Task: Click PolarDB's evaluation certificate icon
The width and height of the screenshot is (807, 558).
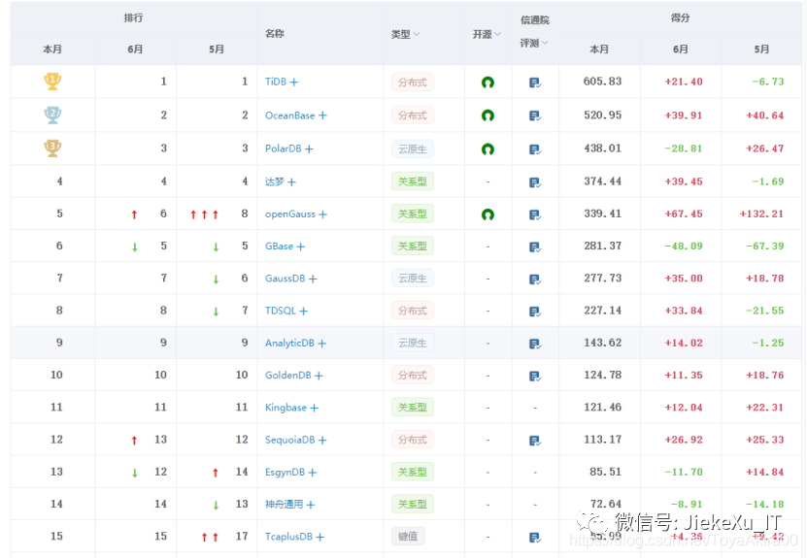Action: 535,149
